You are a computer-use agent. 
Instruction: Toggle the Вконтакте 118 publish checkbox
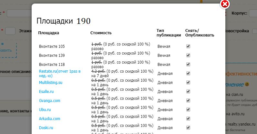pos(188,65)
